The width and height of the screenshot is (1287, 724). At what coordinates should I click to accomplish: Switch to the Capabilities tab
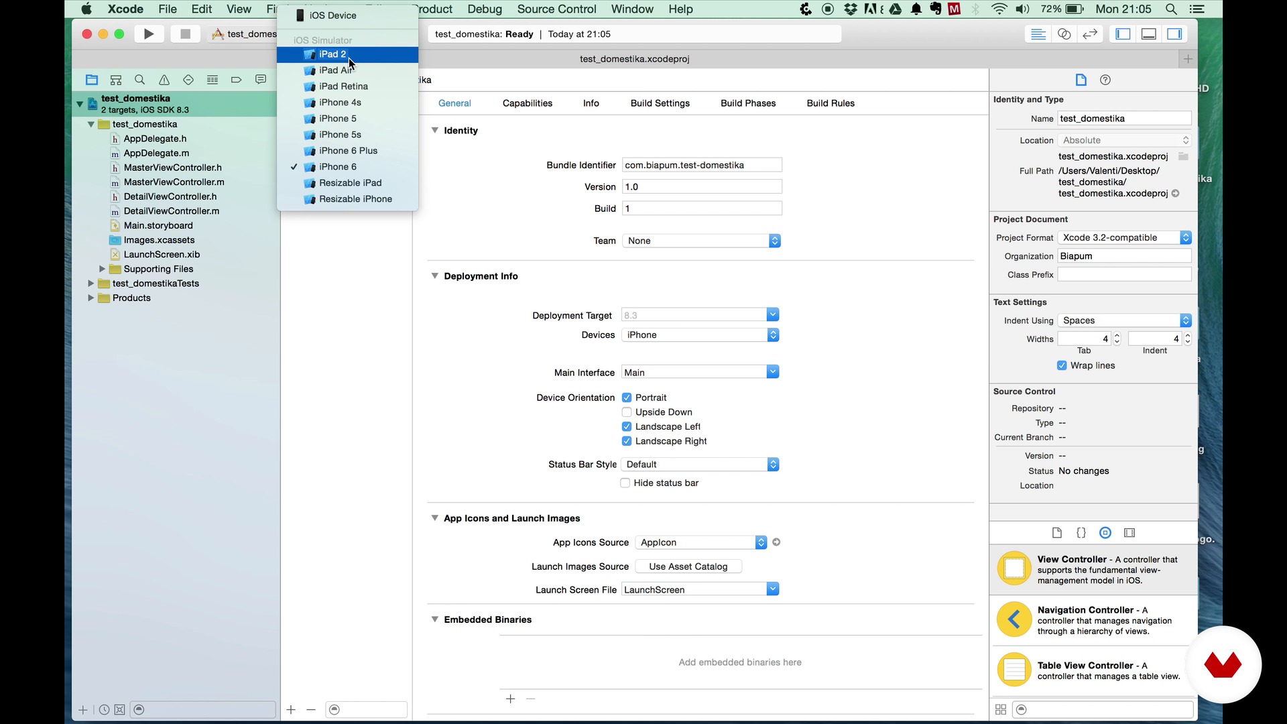(528, 103)
